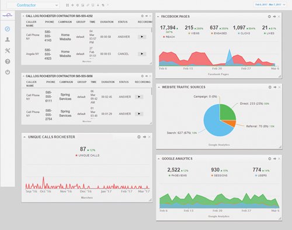This screenshot has height=230, width=292.
Task: Click the power logout icon in sidebar
Action: (x=8, y=72)
